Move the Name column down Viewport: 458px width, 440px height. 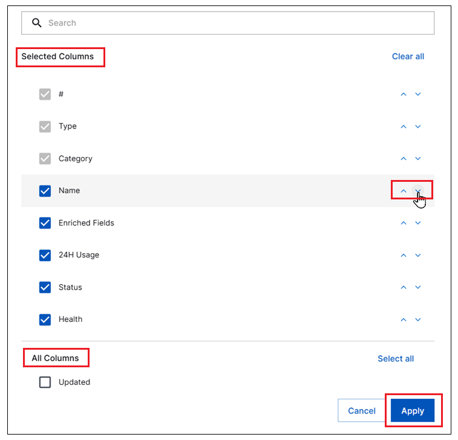pyautogui.click(x=418, y=191)
